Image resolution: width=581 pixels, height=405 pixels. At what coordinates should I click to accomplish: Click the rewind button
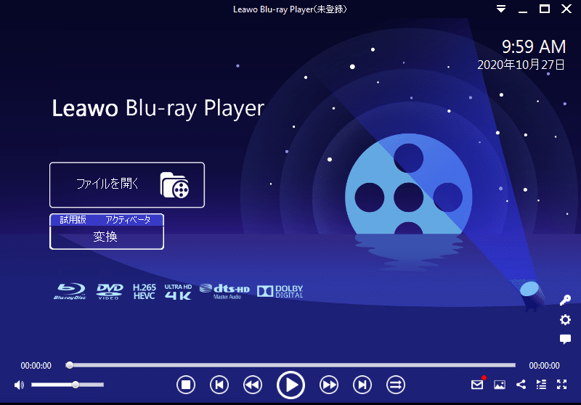coord(253,385)
